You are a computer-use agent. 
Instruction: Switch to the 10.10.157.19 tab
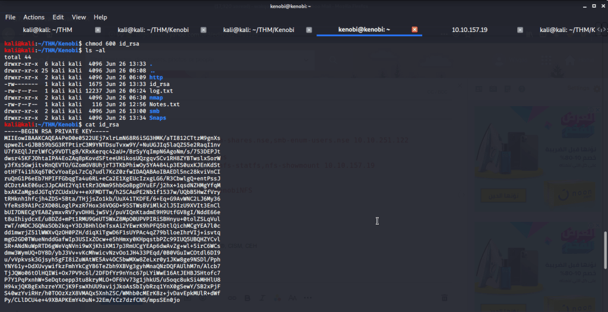(469, 30)
